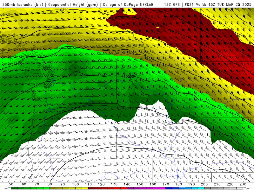Click the 190 value on the color scale

[x=191, y=184]
